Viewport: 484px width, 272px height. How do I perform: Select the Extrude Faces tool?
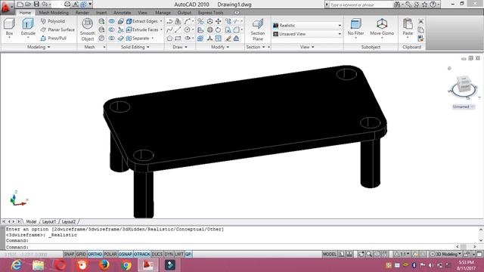[x=142, y=29]
